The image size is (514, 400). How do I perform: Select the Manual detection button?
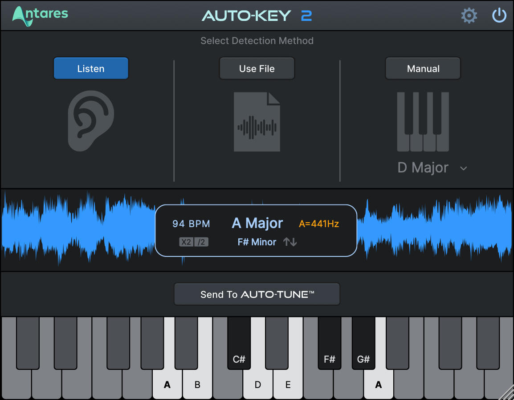click(x=422, y=68)
